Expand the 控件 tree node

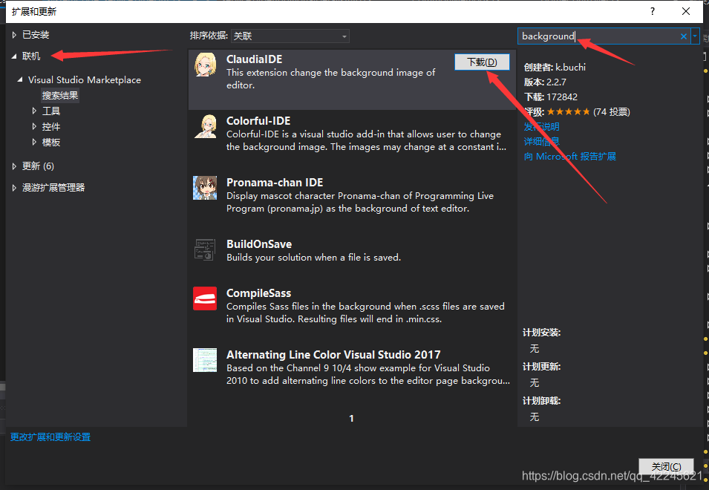point(34,126)
